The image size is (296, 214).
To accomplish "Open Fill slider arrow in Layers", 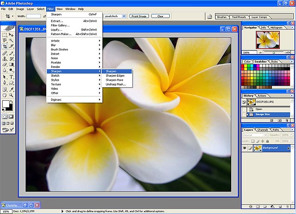I will click(x=291, y=141).
